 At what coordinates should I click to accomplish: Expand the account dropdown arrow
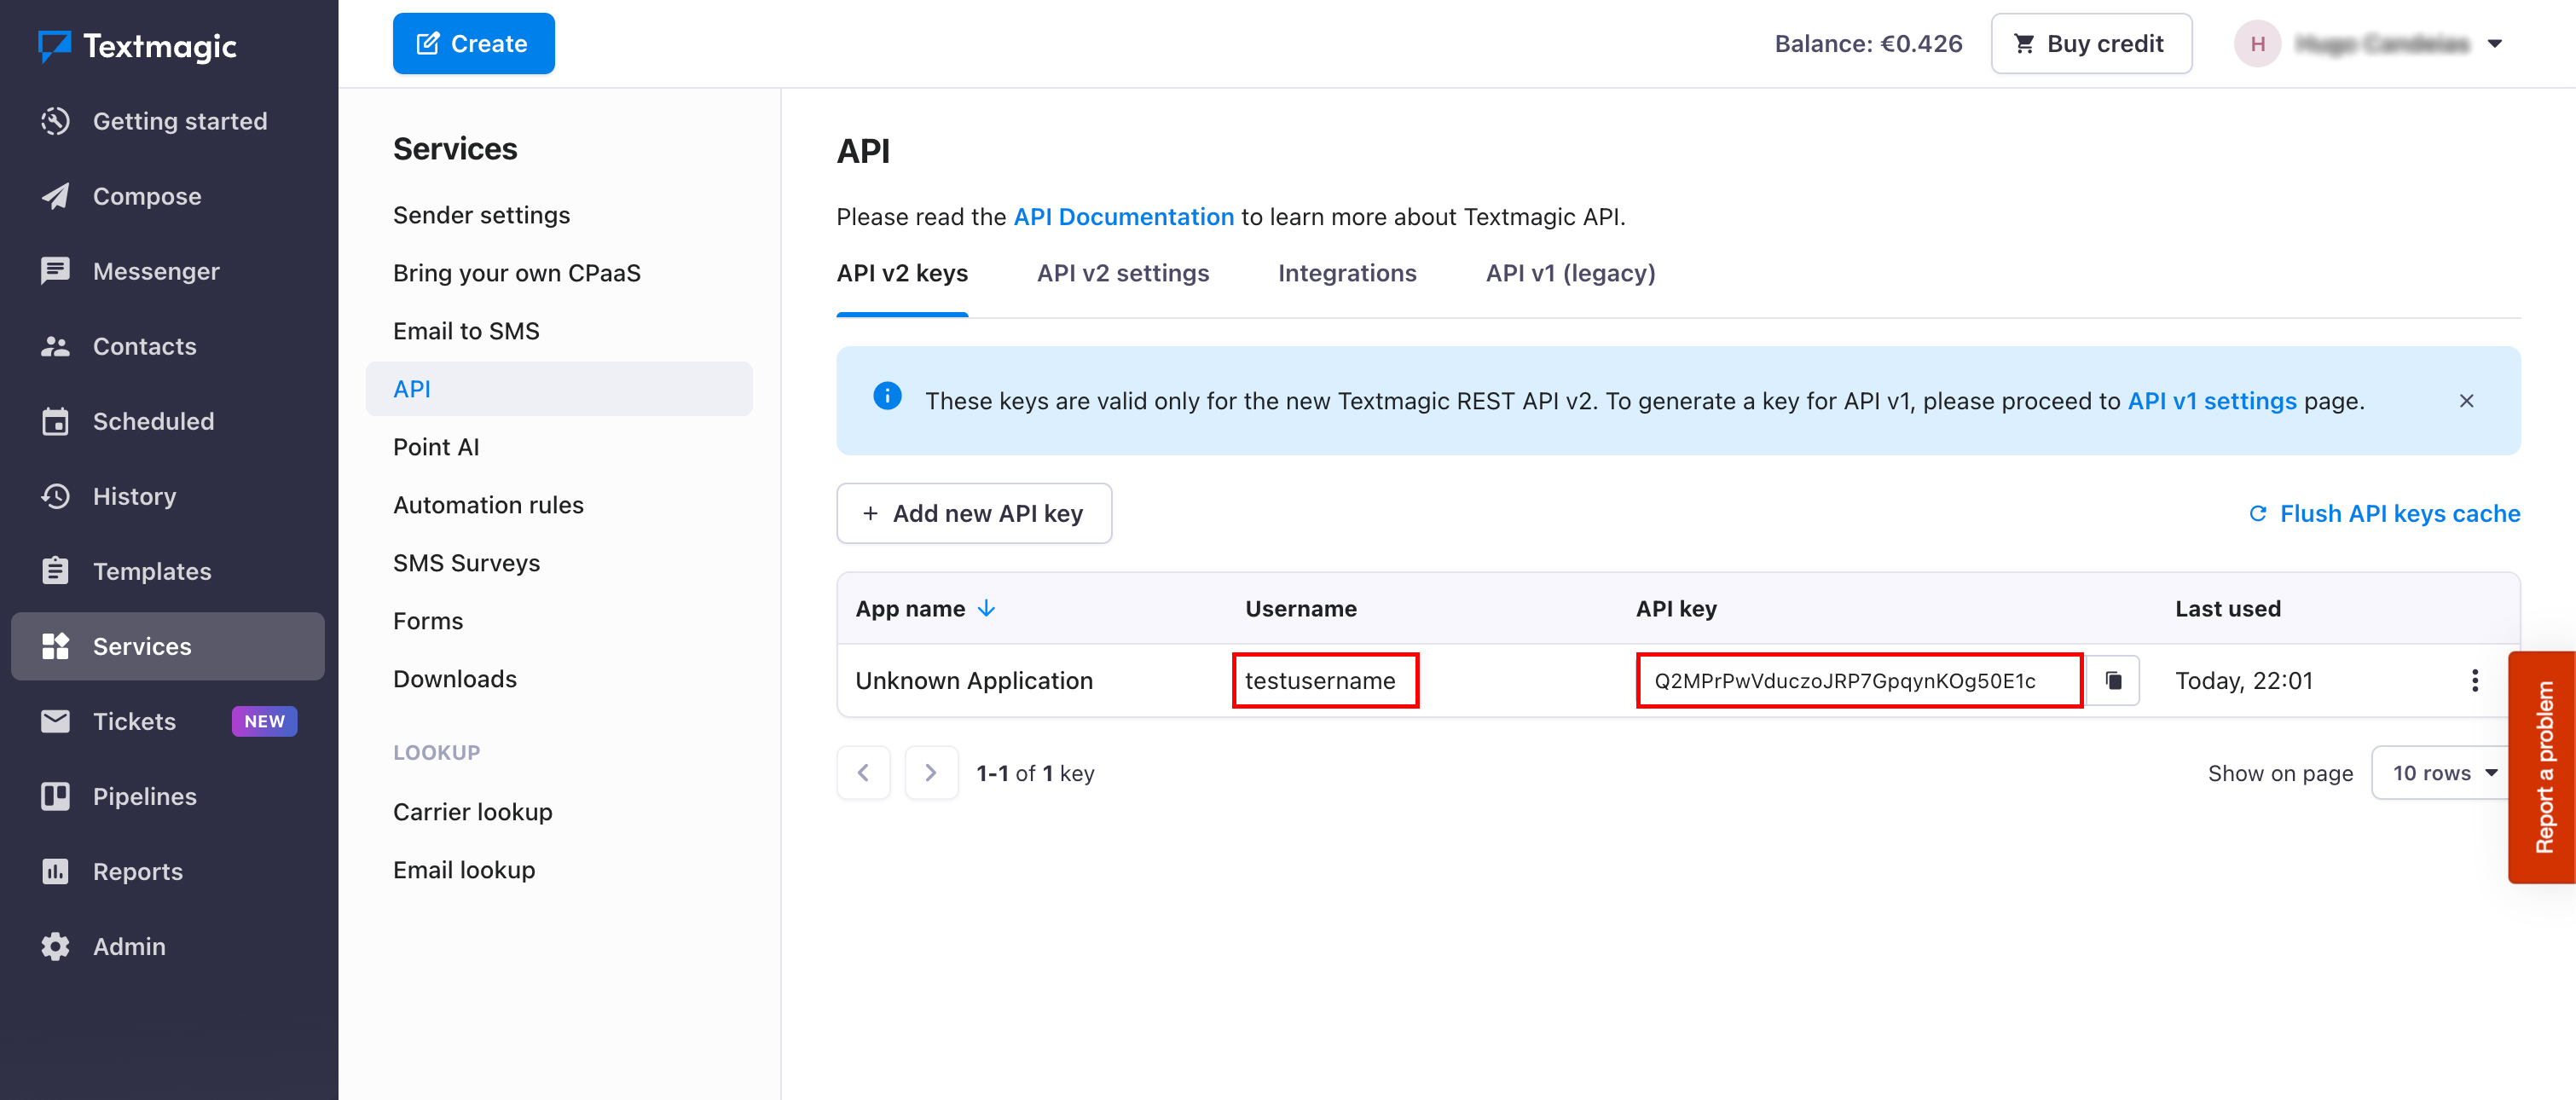coord(2494,44)
